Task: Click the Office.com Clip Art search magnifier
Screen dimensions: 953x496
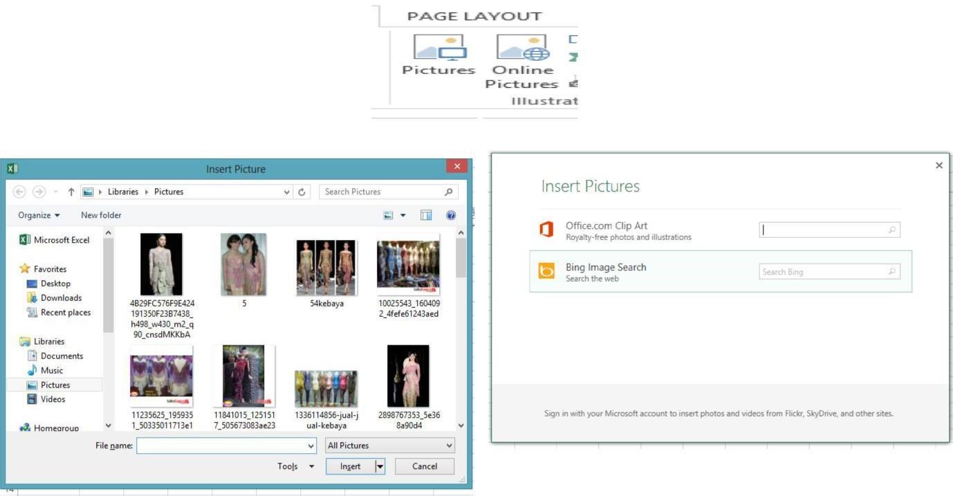Action: (x=892, y=230)
